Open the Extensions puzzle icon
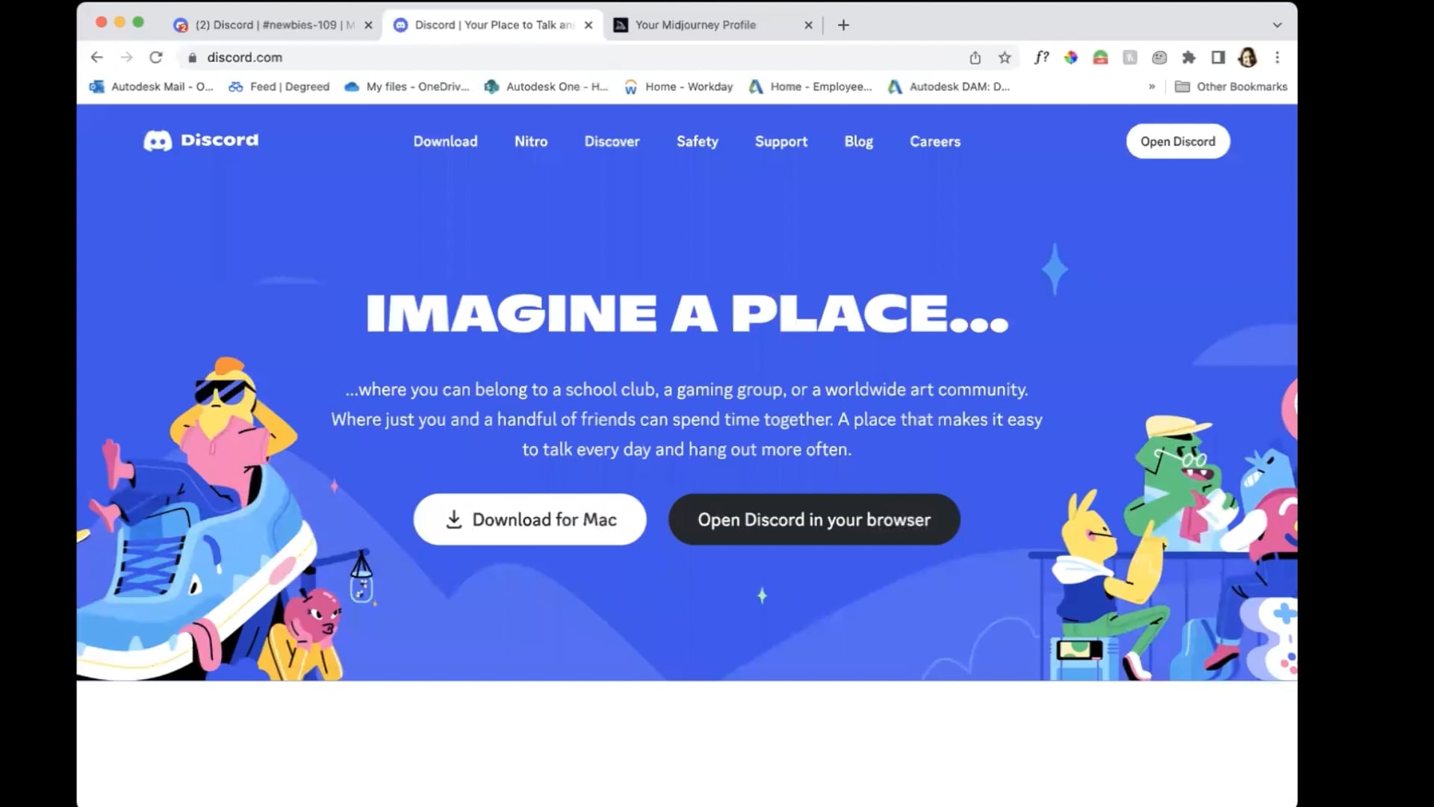 point(1189,58)
